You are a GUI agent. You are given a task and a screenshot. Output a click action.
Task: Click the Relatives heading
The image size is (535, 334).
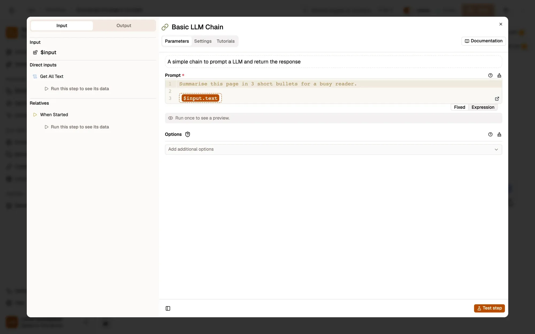(x=39, y=103)
